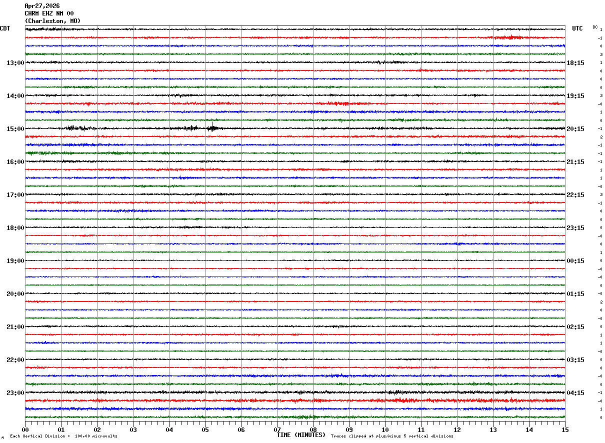Click minute tick label 11 on the axis

[421, 429]
